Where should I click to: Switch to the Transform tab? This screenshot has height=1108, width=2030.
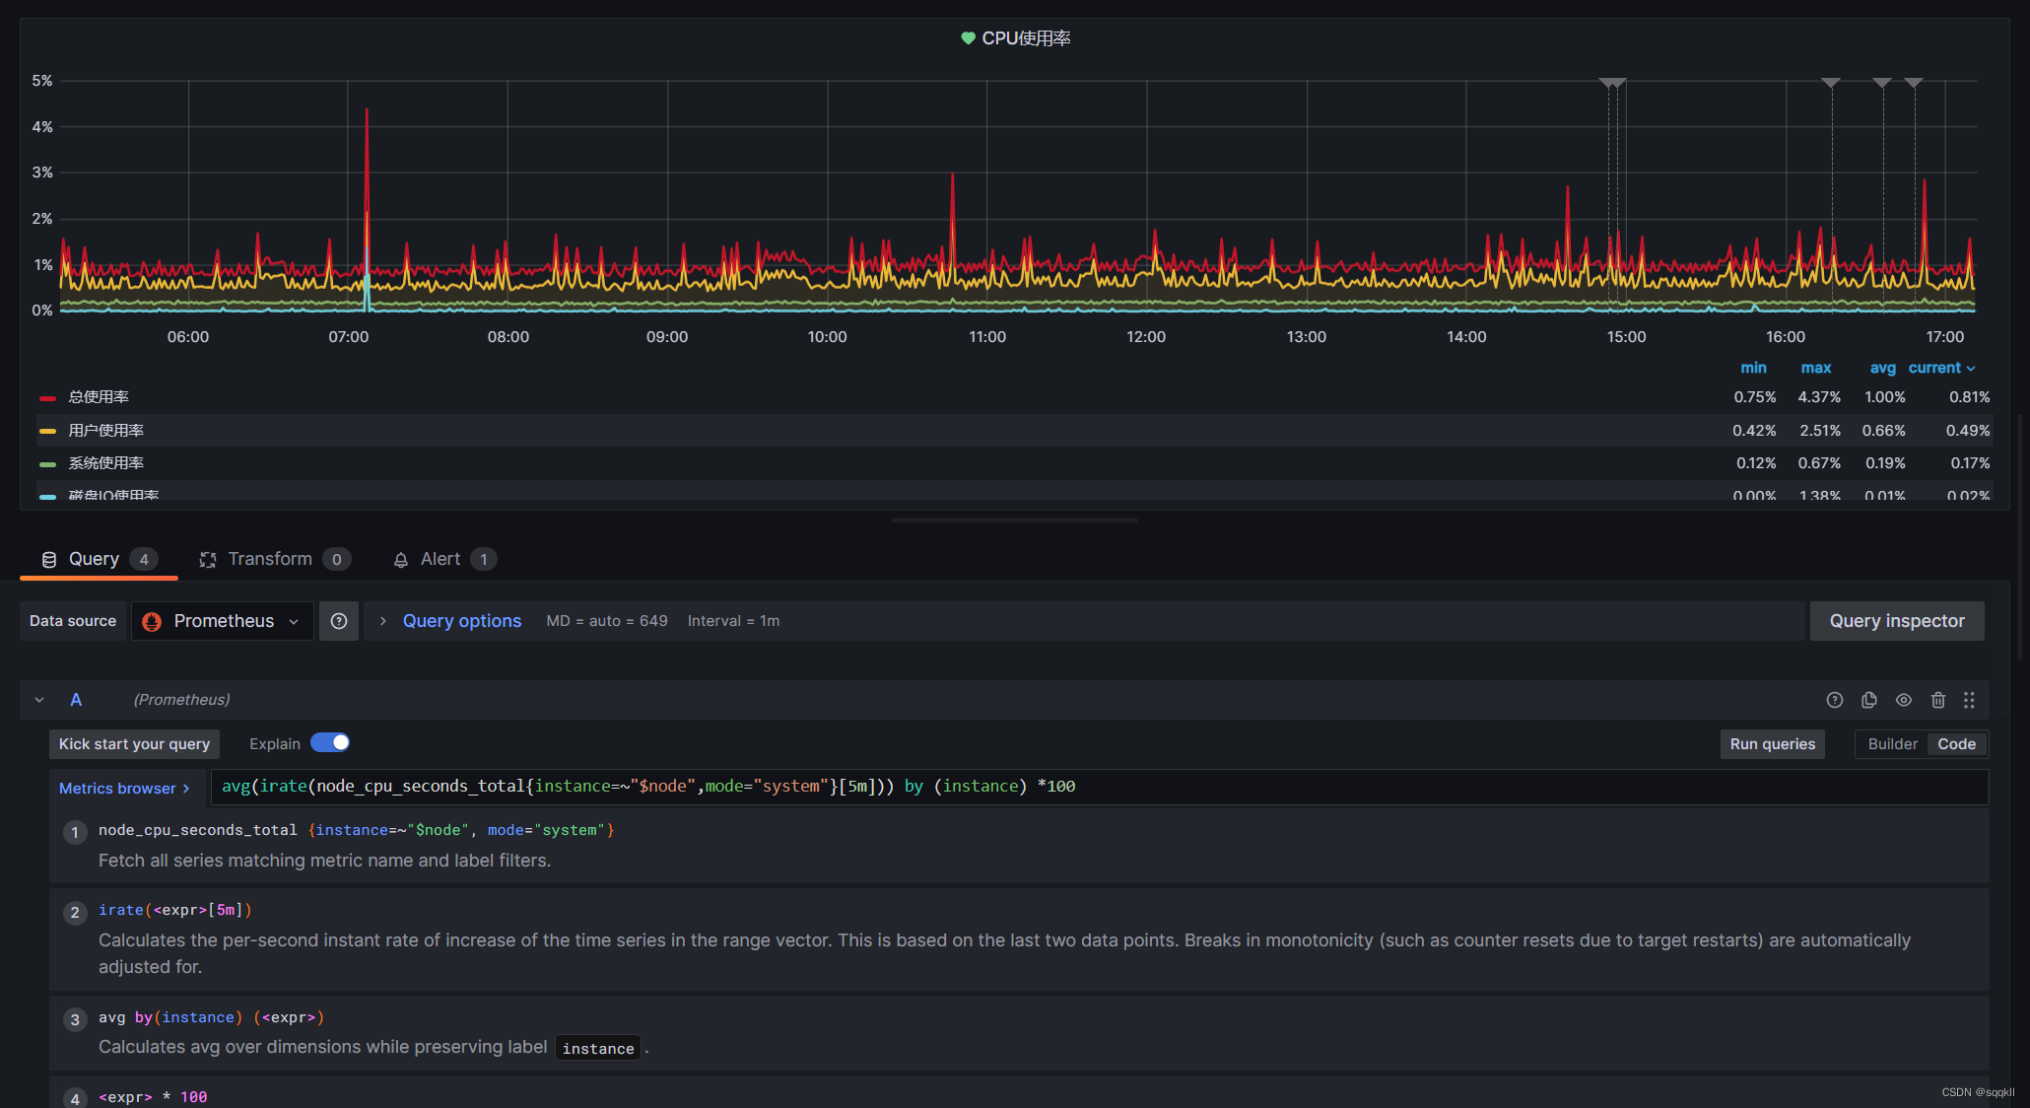tap(267, 558)
